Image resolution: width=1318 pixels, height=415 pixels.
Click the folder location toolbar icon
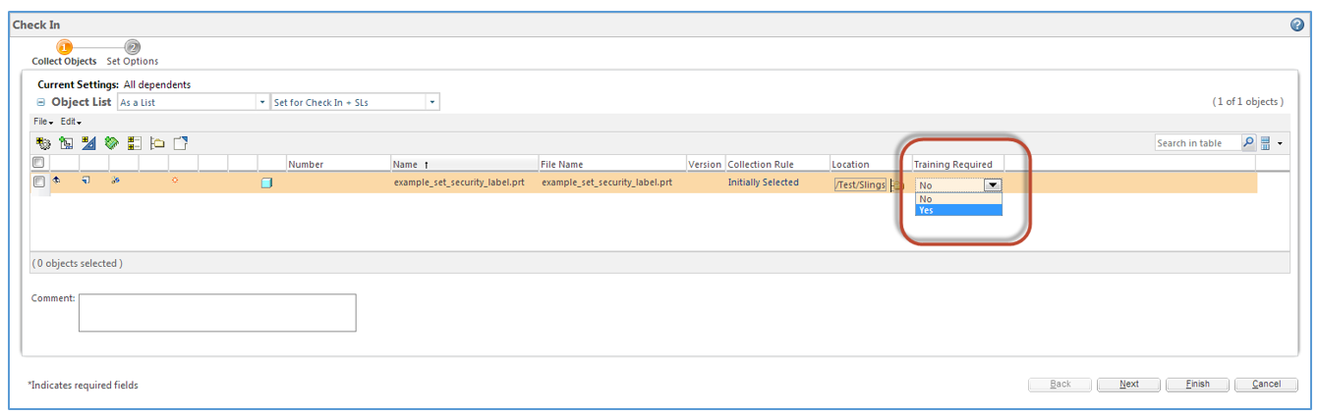(157, 143)
